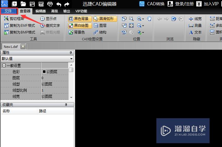Open the 输出 tab

click(67, 11)
